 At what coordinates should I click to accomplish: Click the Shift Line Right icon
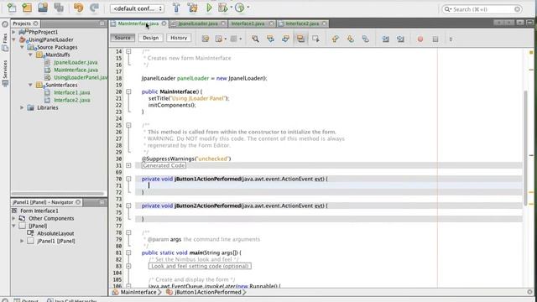[x=400, y=39]
